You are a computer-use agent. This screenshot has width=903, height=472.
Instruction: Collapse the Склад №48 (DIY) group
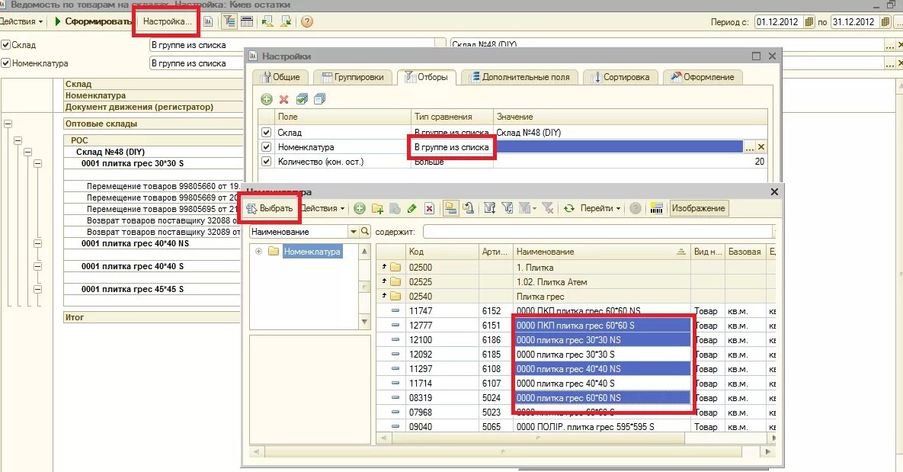pyautogui.click(x=27, y=152)
